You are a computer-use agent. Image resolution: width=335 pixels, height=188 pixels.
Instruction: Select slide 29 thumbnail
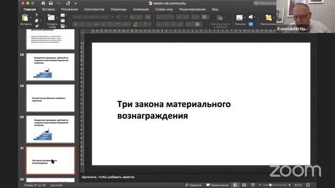(x=50, y=98)
